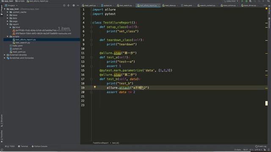Screen dimensions: 271x152
Task: Open the Event Log
Action: [261, 147]
